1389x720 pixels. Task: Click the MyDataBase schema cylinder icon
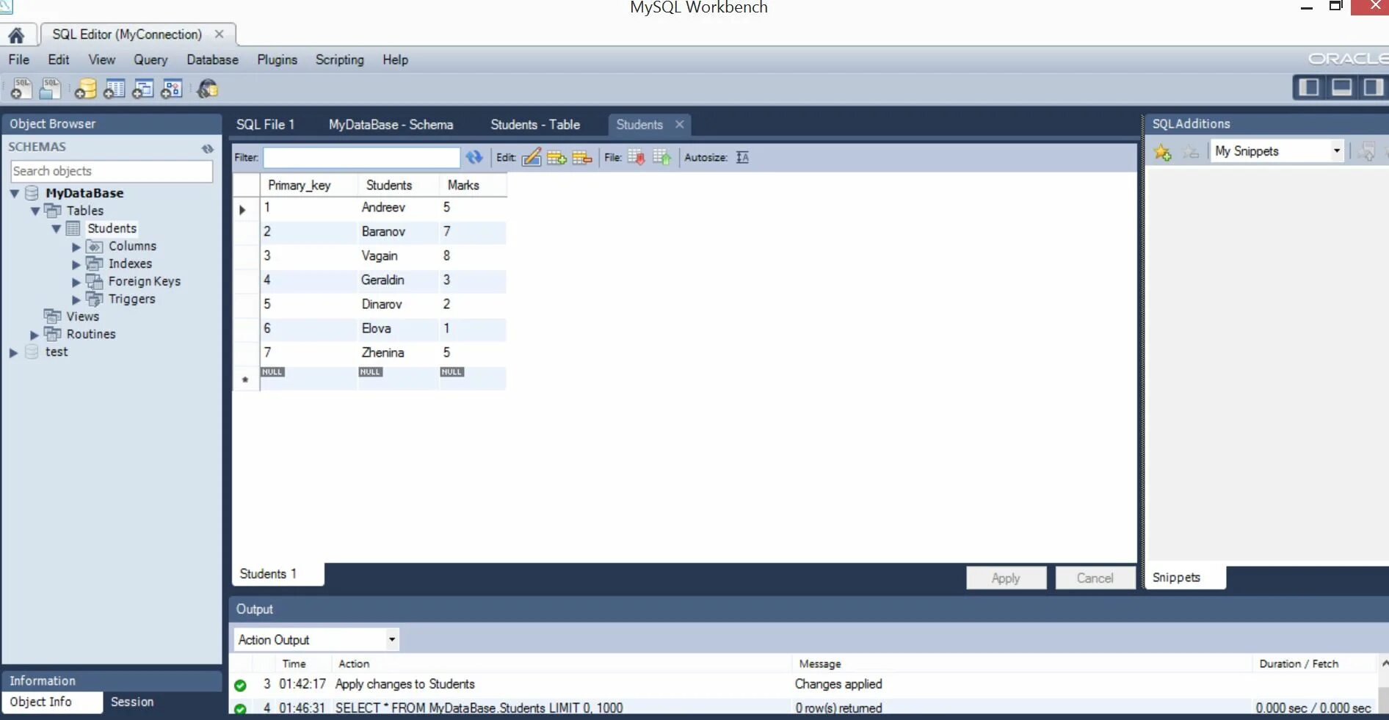pos(32,193)
